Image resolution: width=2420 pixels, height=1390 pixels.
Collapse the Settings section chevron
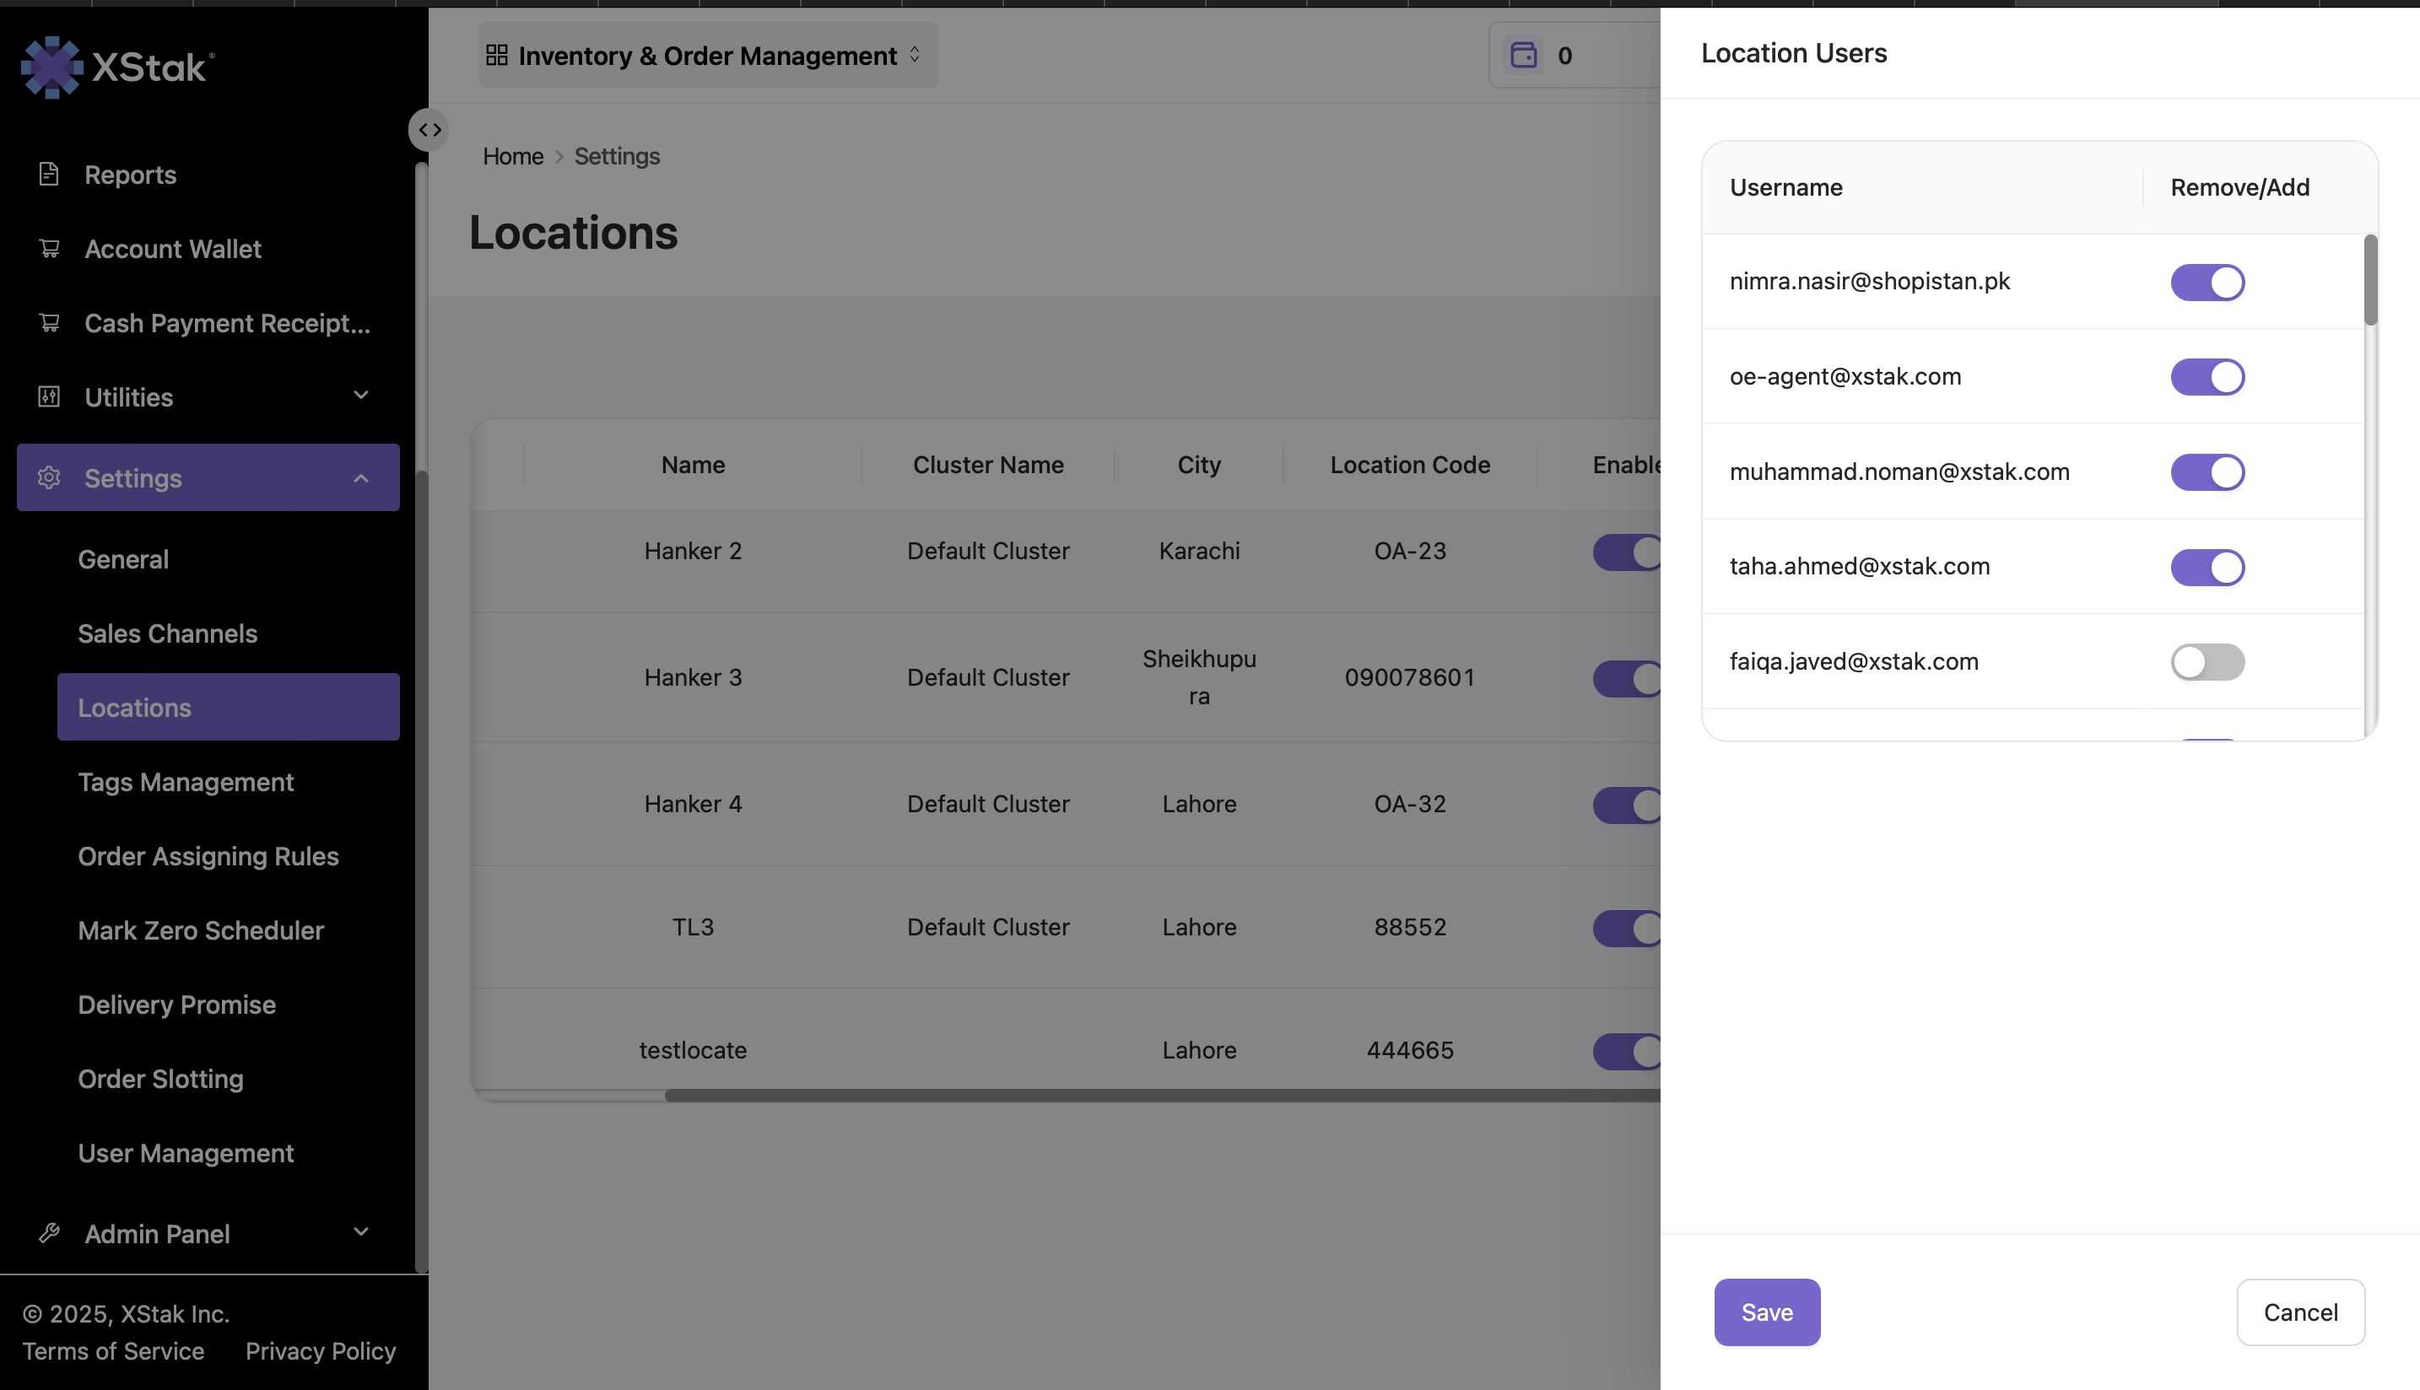click(361, 477)
